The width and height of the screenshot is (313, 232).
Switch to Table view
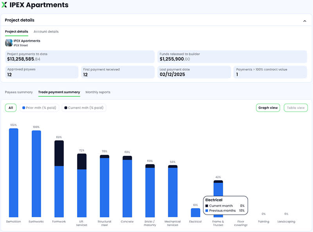pyautogui.click(x=296, y=108)
